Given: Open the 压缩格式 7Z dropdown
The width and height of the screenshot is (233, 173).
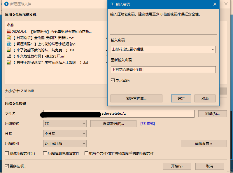Looking at the screenshot, I should click(x=65, y=124).
